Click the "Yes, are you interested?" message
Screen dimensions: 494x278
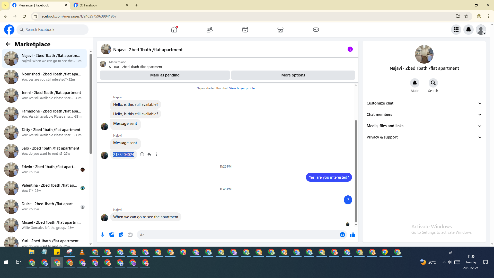click(329, 177)
